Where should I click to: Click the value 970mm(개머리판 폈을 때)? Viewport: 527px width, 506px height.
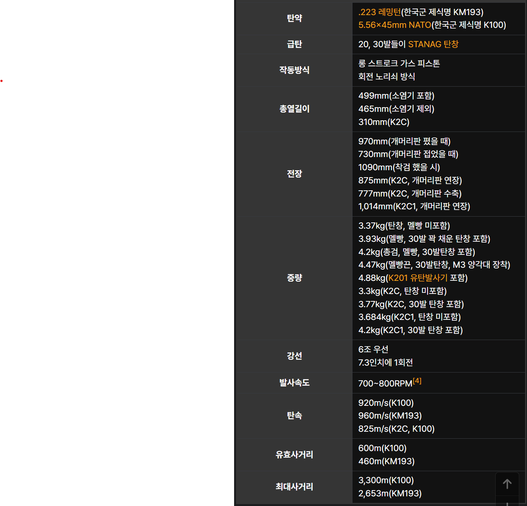(x=404, y=141)
